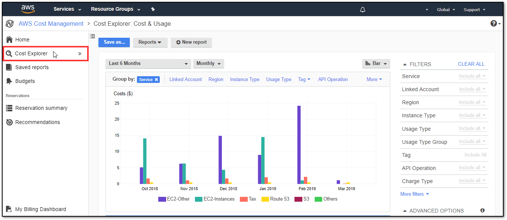Click the pin shortcut icon in top bar
Screen dimensions: 507x220
click(153, 9)
